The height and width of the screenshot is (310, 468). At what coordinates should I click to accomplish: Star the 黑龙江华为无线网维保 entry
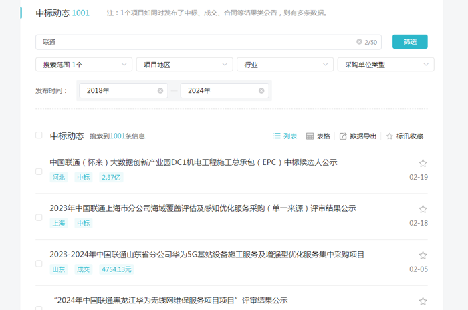pyautogui.click(x=423, y=301)
